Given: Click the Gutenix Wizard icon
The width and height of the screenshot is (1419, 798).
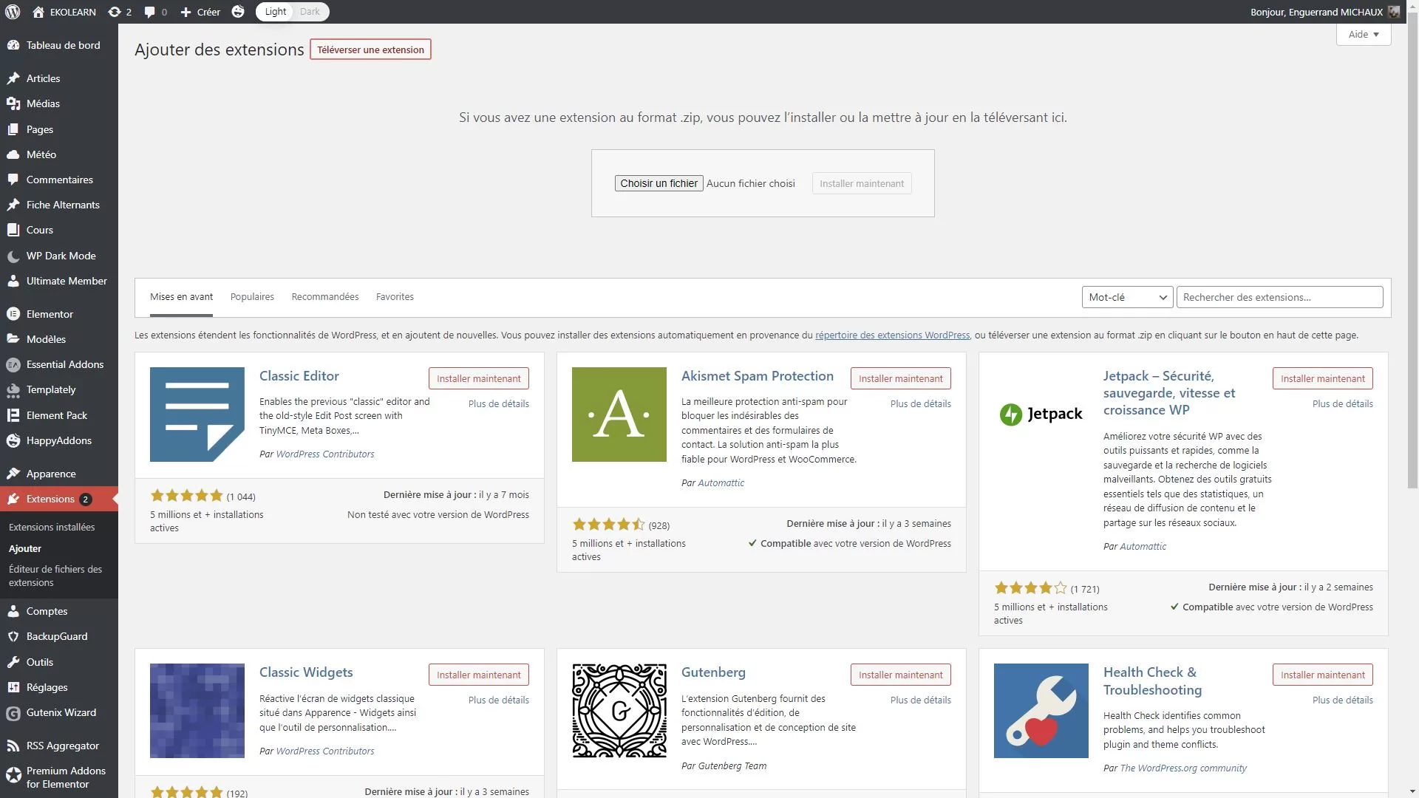Looking at the screenshot, I should pyautogui.click(x=13, y=713).
